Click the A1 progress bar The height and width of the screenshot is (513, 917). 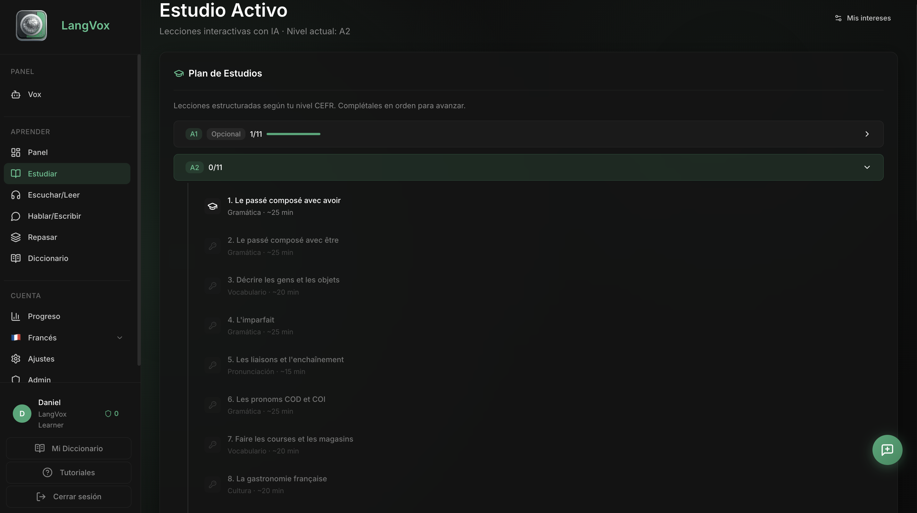293,134
